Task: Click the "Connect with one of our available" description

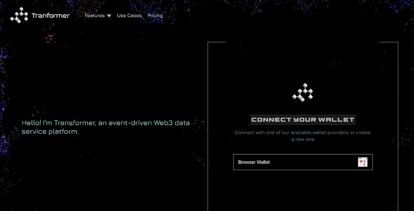Action: pos(303,136)
